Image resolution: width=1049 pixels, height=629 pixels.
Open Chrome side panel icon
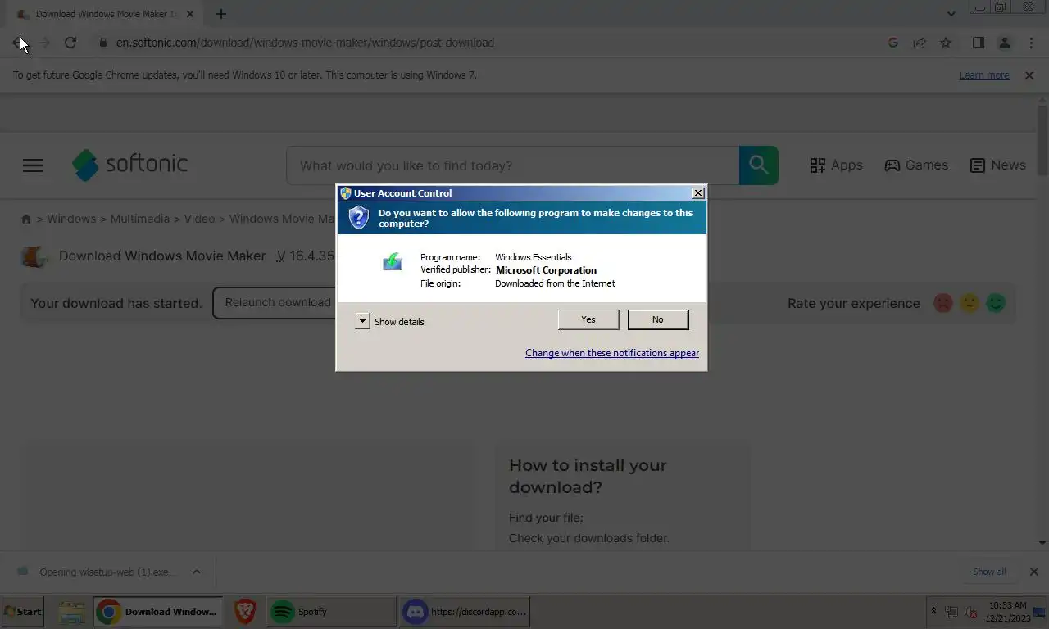pyautogui.click(x=978, y=43)
